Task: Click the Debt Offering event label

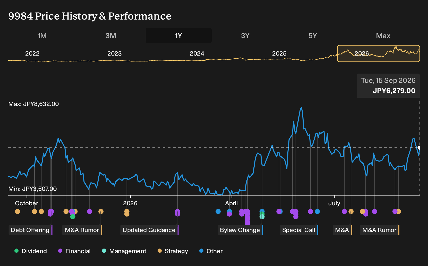Action: 31,230
